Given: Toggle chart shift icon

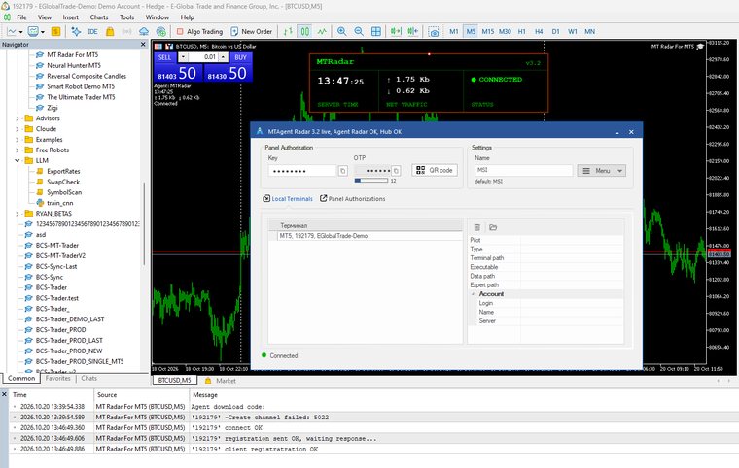Looking at the screenshot, I should point(413,31).
